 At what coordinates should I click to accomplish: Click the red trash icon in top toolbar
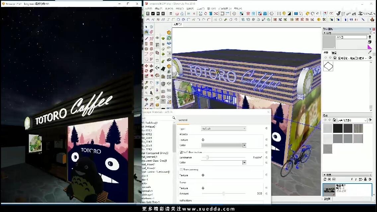(x=248, y=14)
